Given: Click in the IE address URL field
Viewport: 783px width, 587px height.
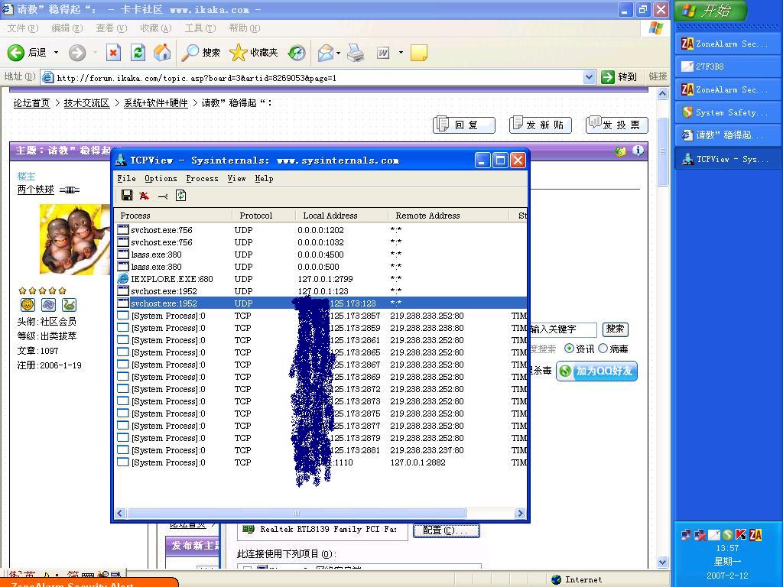Looking at the screenshot, I should point(319,77).
